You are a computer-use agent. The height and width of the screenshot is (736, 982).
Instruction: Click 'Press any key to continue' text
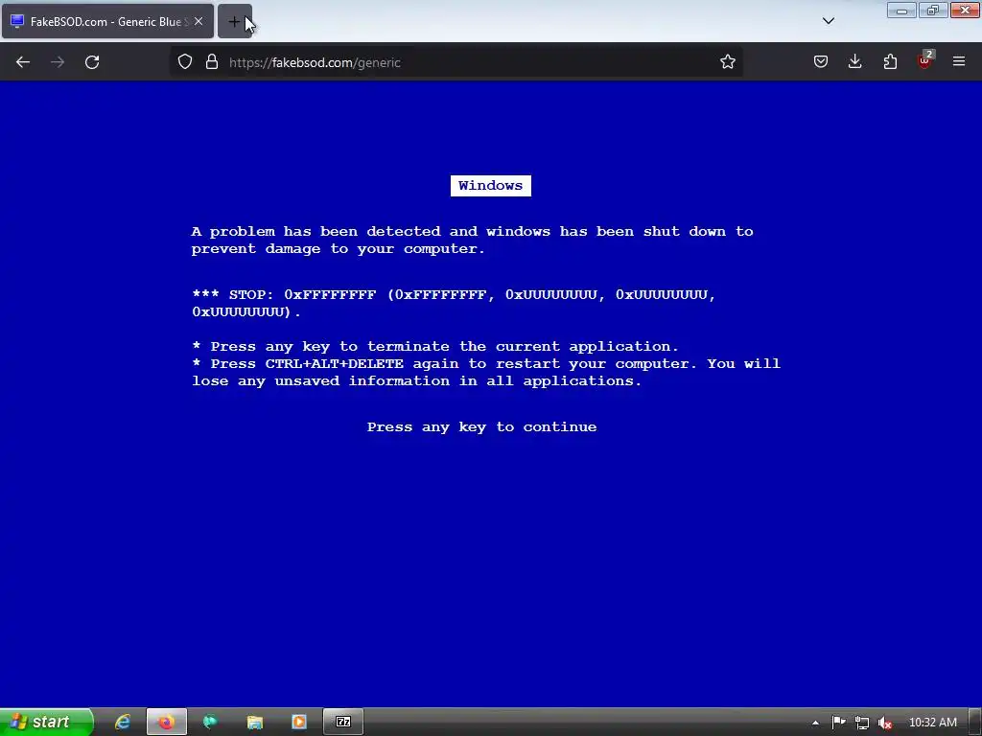481,426
